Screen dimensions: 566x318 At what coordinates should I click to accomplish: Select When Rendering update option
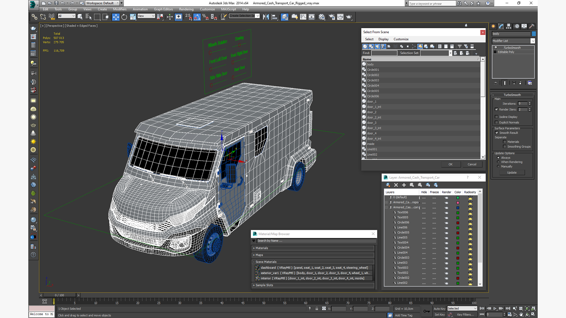(x=498, y=162)
